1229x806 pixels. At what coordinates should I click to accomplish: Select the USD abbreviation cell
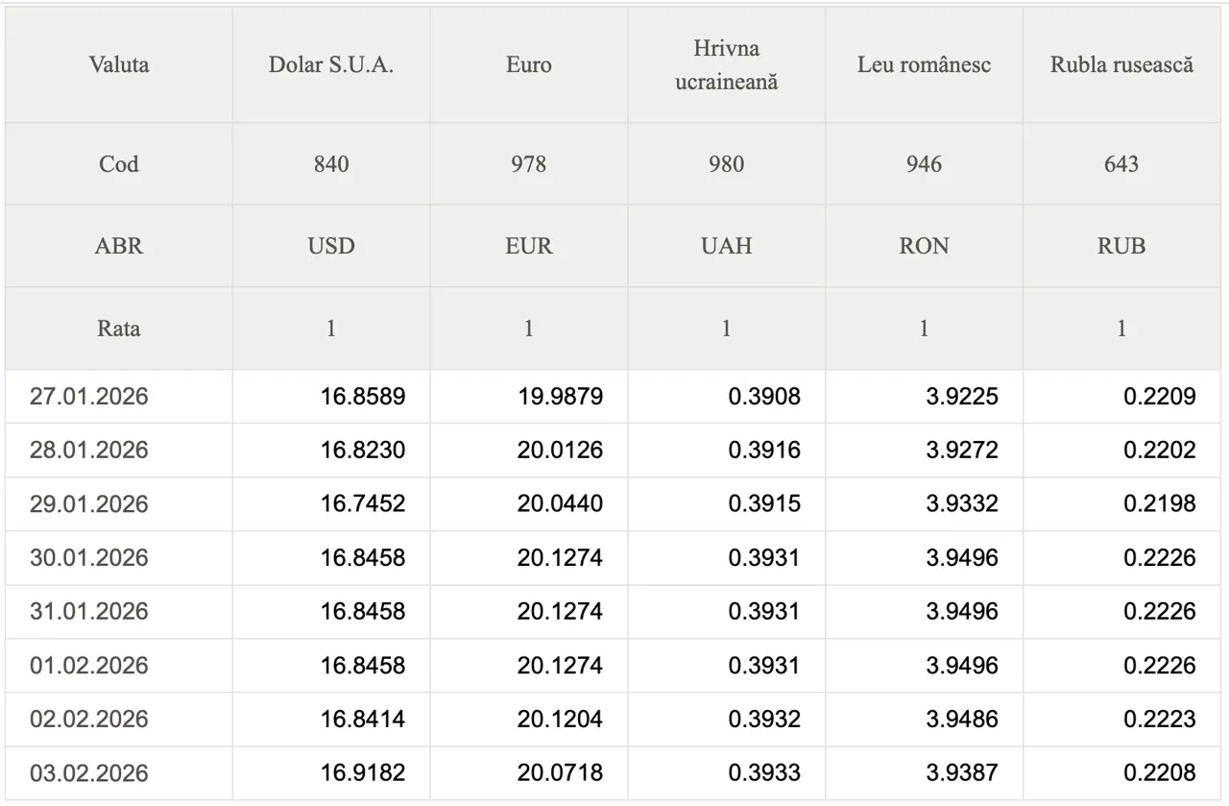point(330,246)
